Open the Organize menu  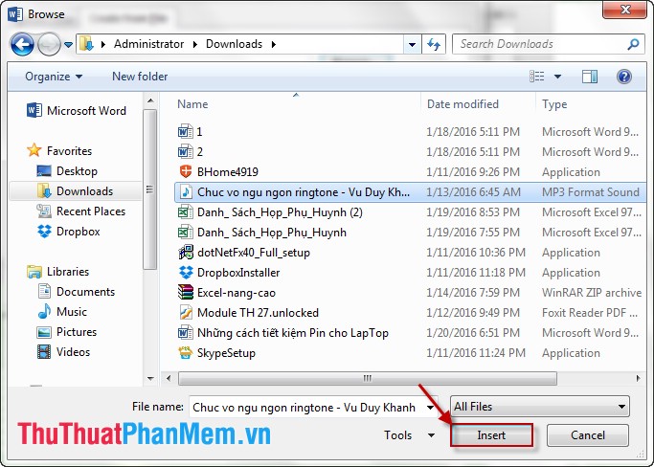(x=54, y=77)
